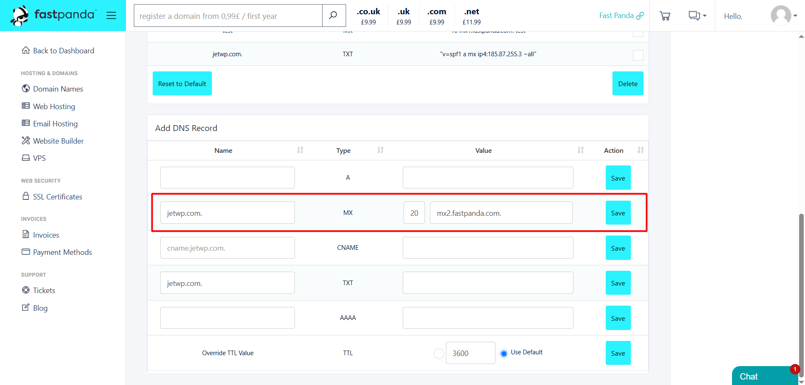
Task: Open VPS in sidebar
Action: [x=34, y=158]
